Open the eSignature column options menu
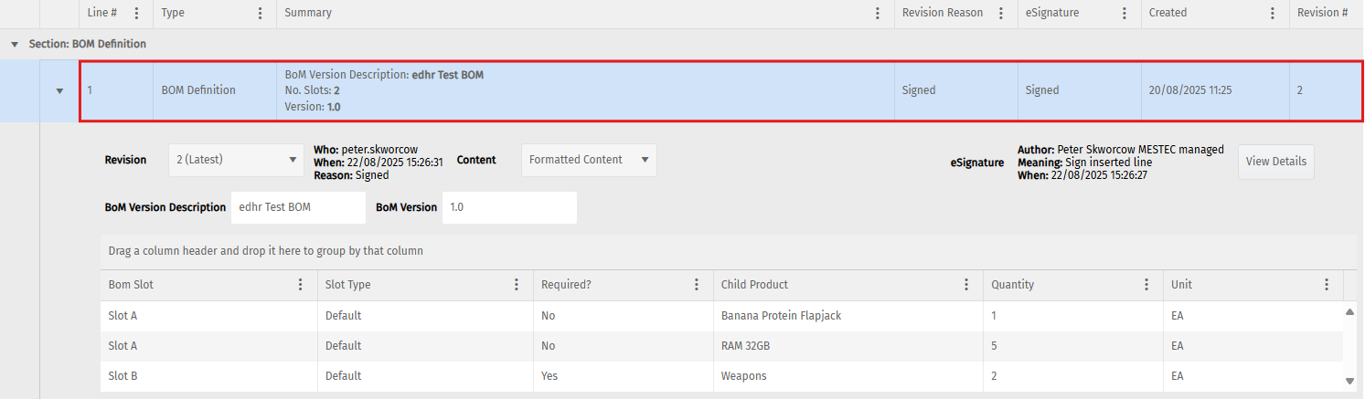 (x=1125, y=14)
